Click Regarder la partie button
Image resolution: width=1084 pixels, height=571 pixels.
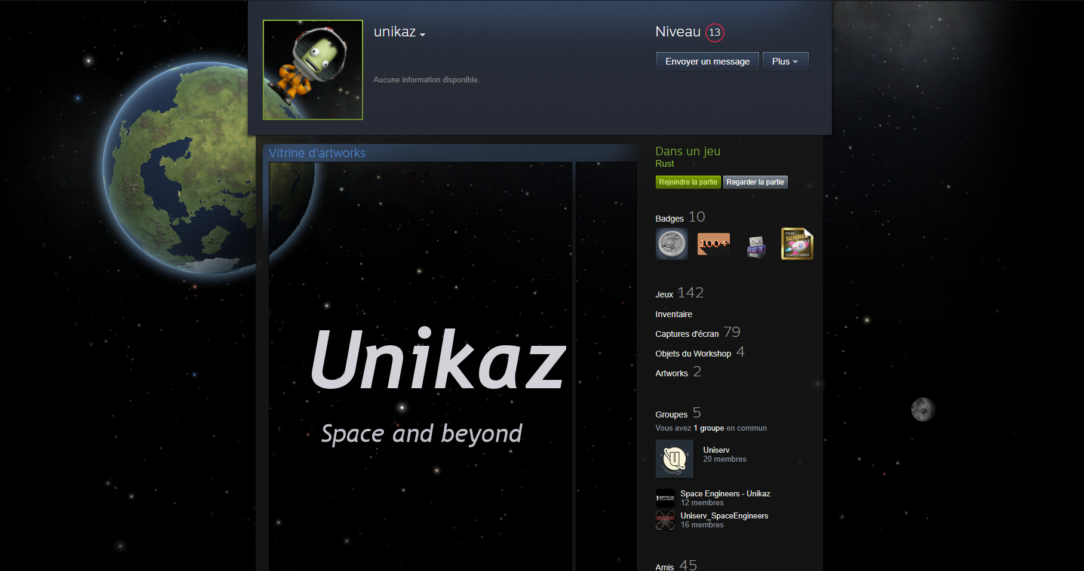[x=756, y=182]
